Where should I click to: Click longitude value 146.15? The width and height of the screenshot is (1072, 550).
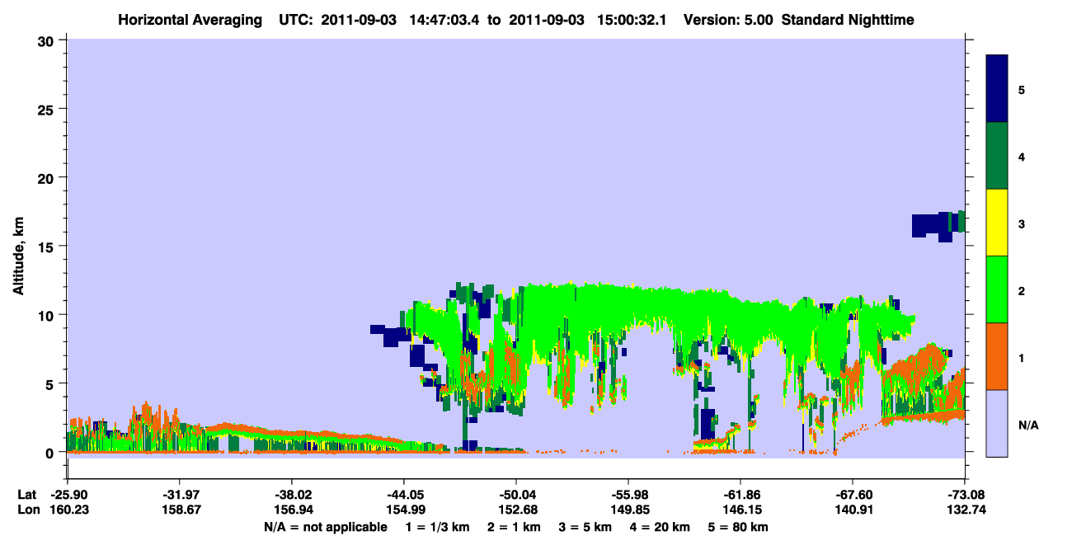click(741, 510)
